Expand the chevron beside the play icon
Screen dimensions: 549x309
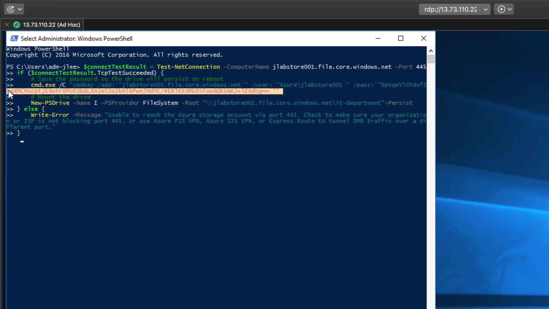[x=510, y=9]
